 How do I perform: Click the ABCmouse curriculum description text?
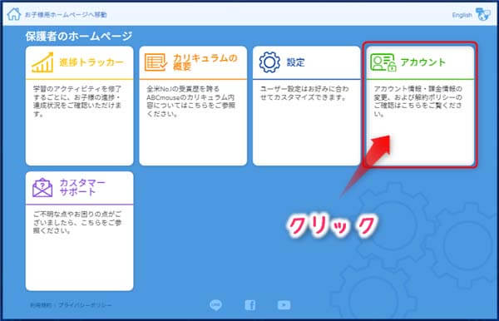[x=190, y=101]
